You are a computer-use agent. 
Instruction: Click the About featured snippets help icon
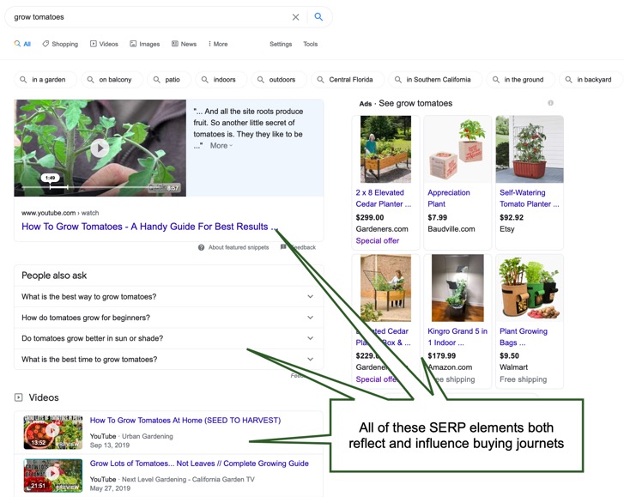click(202, 247)
